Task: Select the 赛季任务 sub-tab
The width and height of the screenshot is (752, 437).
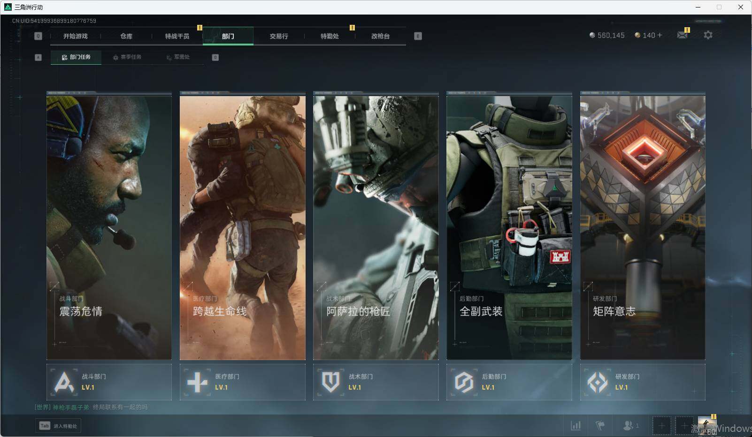Action: click(127, 57)
